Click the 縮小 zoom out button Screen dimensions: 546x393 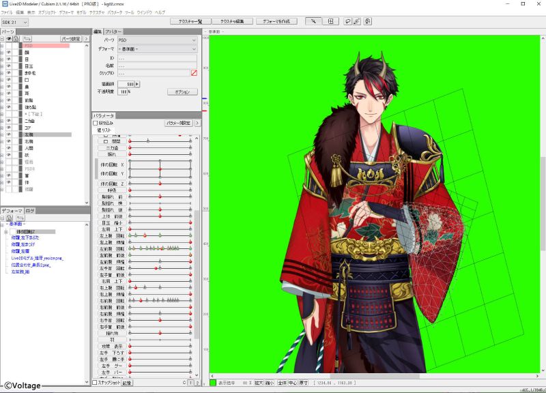point(270,383)
